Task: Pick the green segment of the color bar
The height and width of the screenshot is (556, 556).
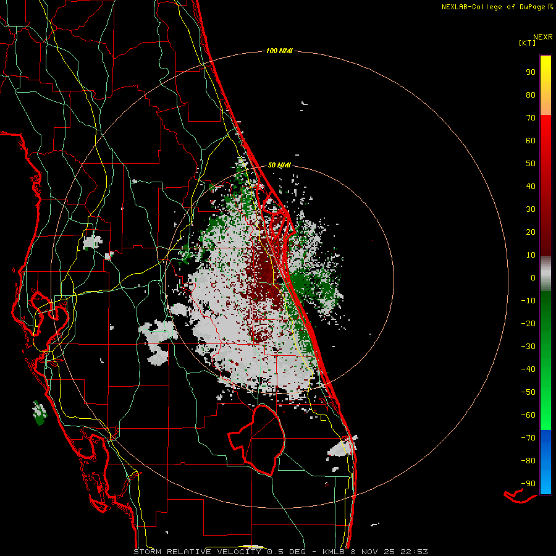Action: coord(545,360)
